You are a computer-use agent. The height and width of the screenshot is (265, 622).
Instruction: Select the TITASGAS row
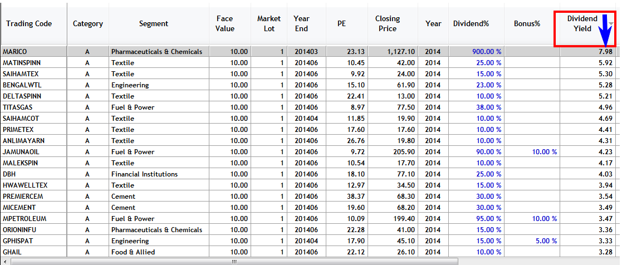pyautogui.click(x=308, y=107)
